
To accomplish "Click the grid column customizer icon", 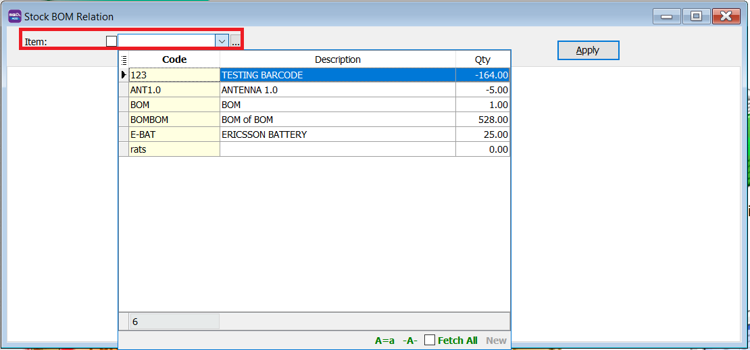I will tap(124, 59).
